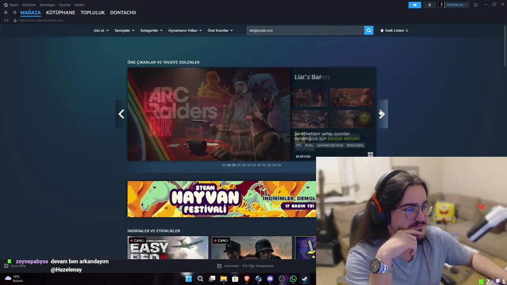Open the Steam Hayvan Festivali banner
The image size is (507, 285).
(x=222, y=199)
